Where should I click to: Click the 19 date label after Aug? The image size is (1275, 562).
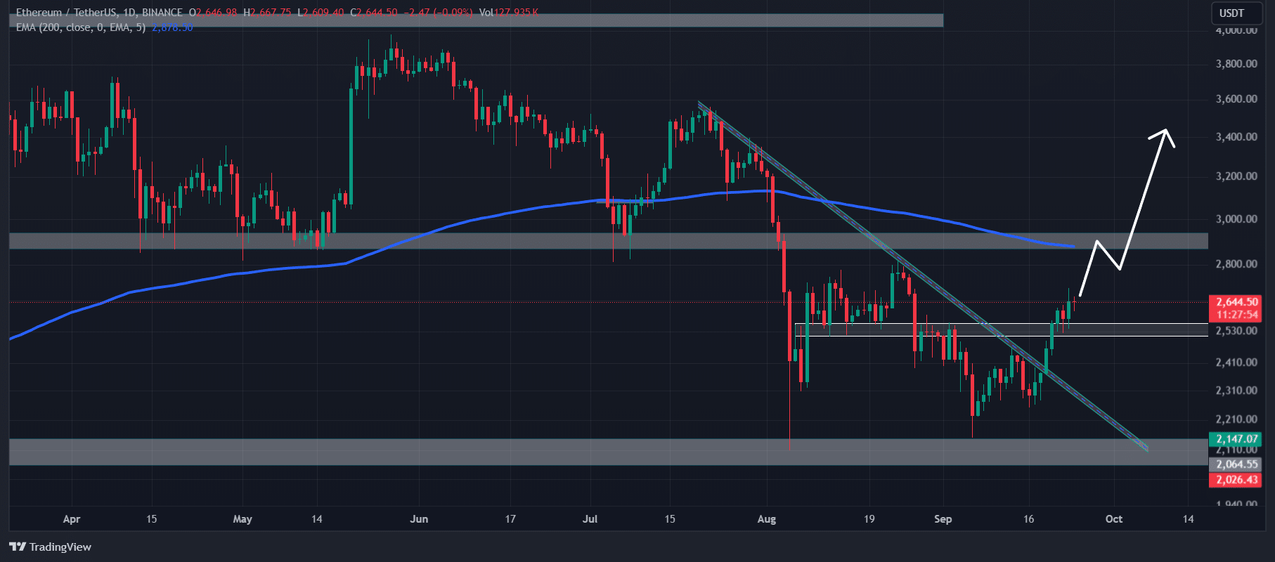pos(869,519)
